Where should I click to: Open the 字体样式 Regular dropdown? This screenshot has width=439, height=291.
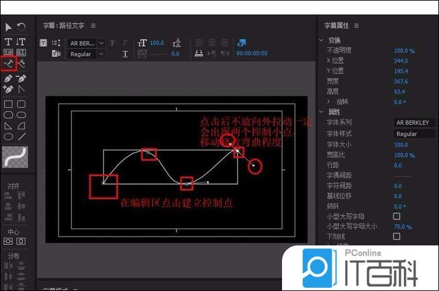[416, 134]
